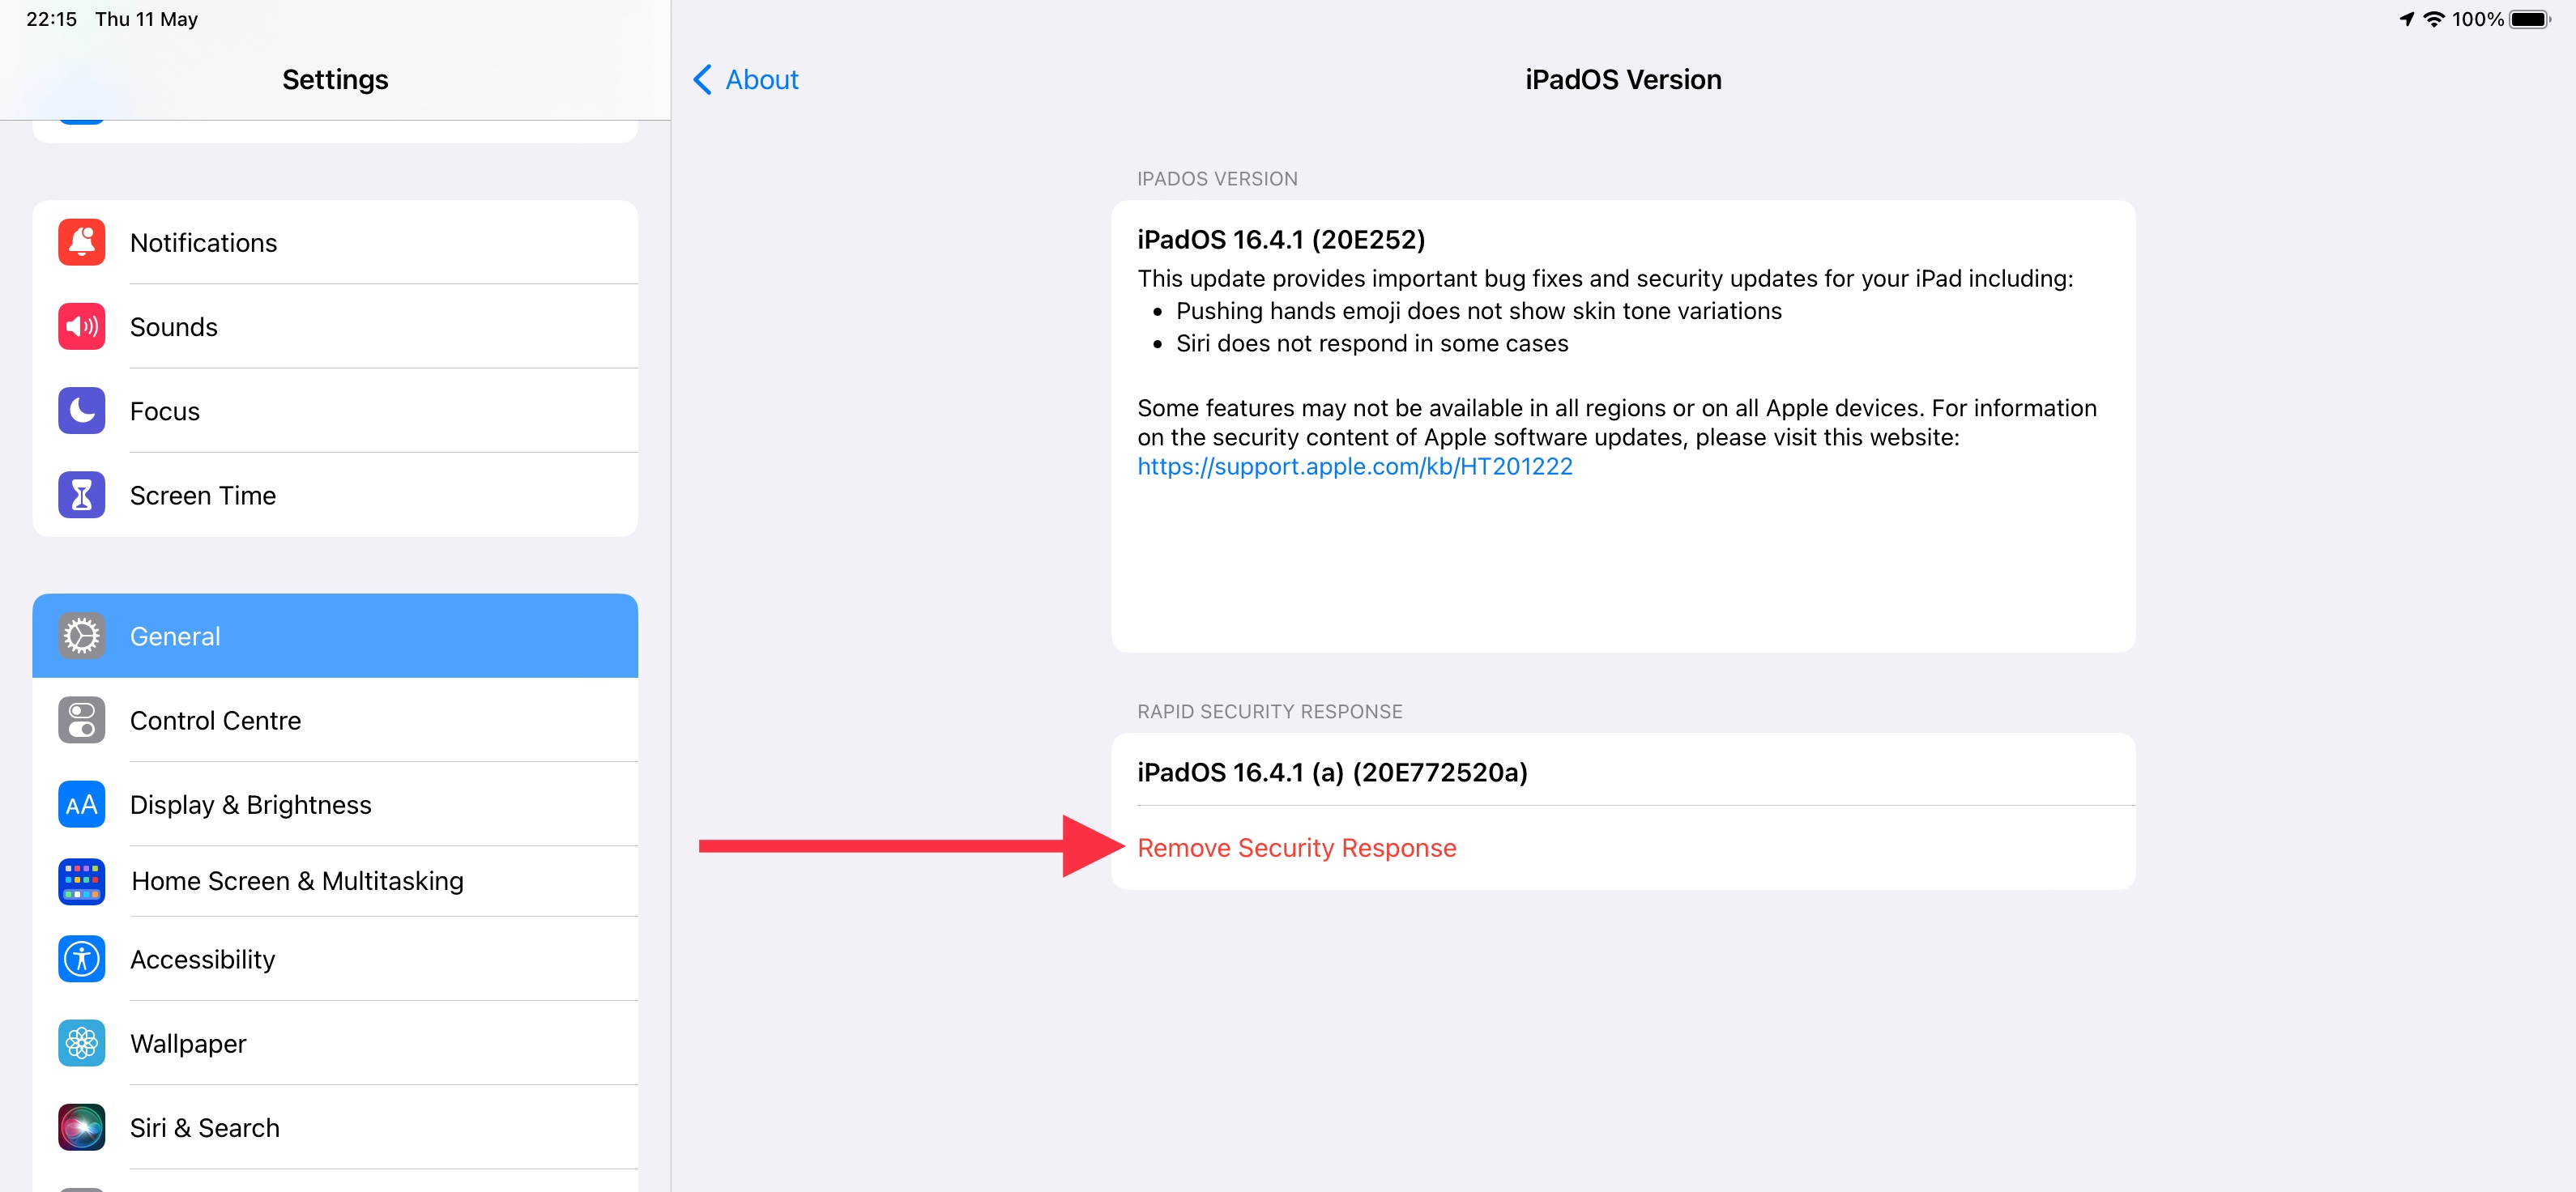This screenshot has width=2576, height=1192.
Task: Open Wallpaper via the flower icon
Action: pos(81,1043)
